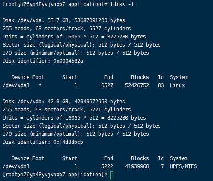
Task: Click the second 'Blocks' column header
Action: tap(140, 158)
